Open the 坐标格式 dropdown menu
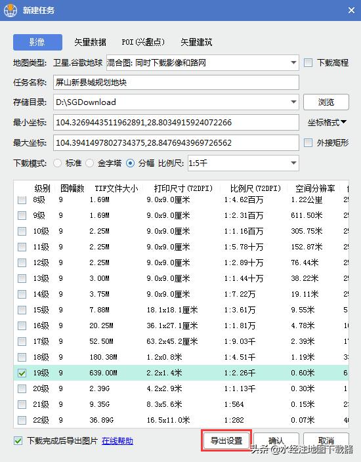The image size is (361, 462). pyautogui.click(x=327, y=122)
